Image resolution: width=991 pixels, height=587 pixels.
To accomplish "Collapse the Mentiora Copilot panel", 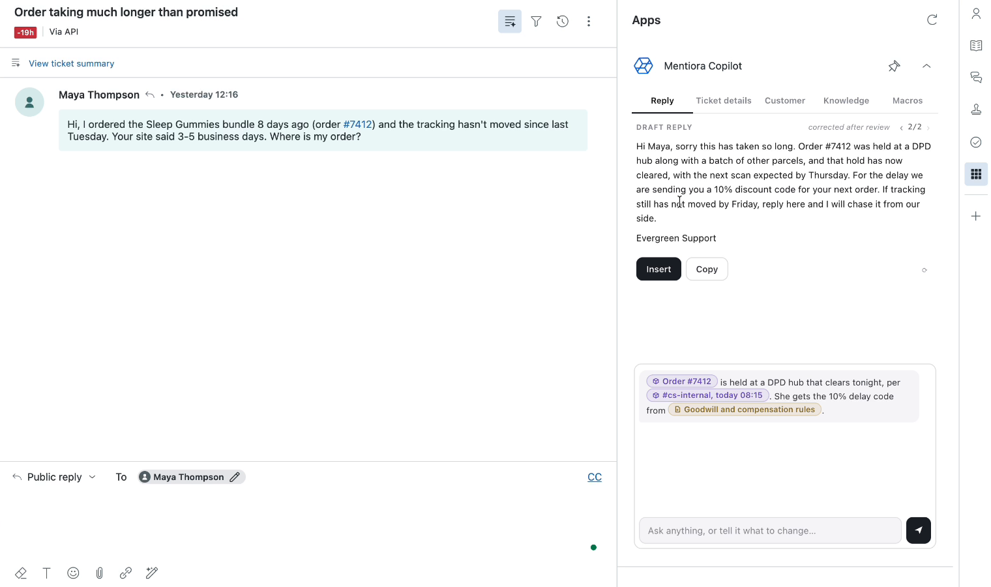I will (x=926, y=66).
